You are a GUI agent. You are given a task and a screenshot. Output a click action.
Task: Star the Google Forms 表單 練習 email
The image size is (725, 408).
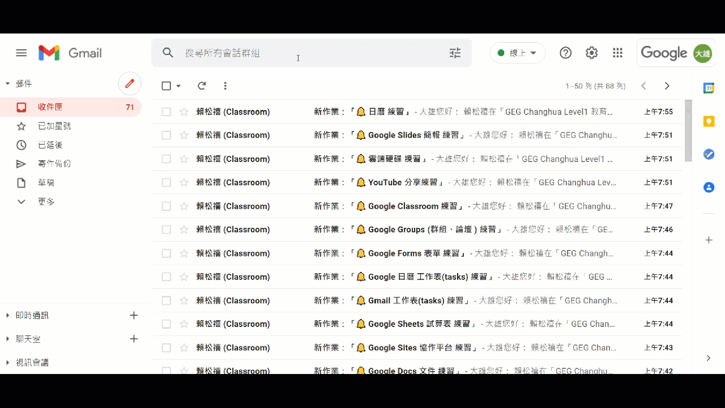[x=184, y=253]
